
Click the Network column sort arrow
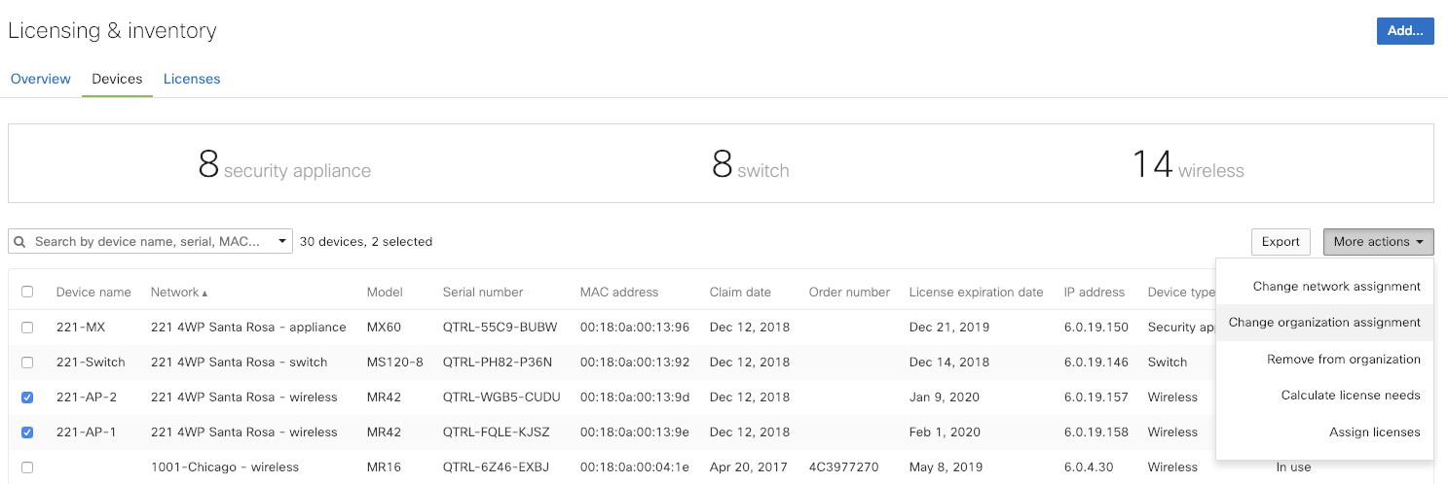(x=205, y=293)
